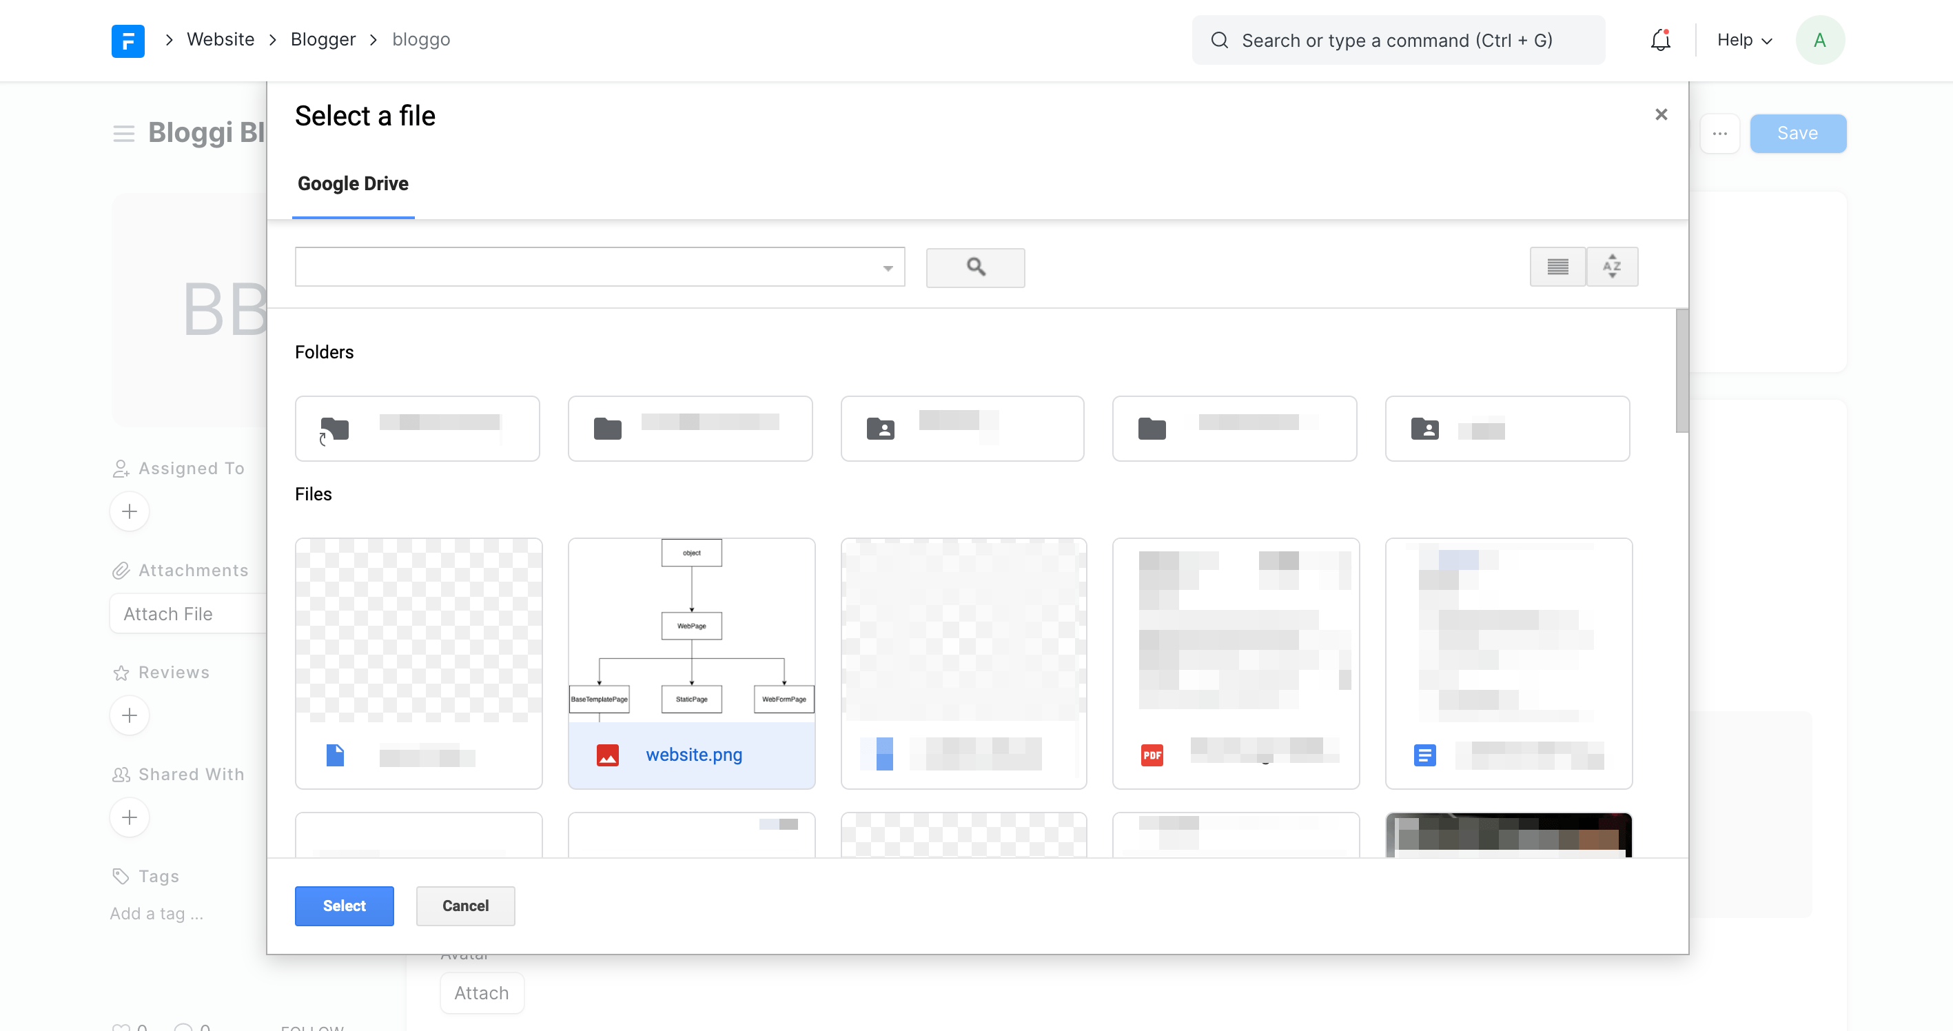Switch to the Google Drive tab
The width and height of the screenshot is (1953, 1031).
(353, 183)
